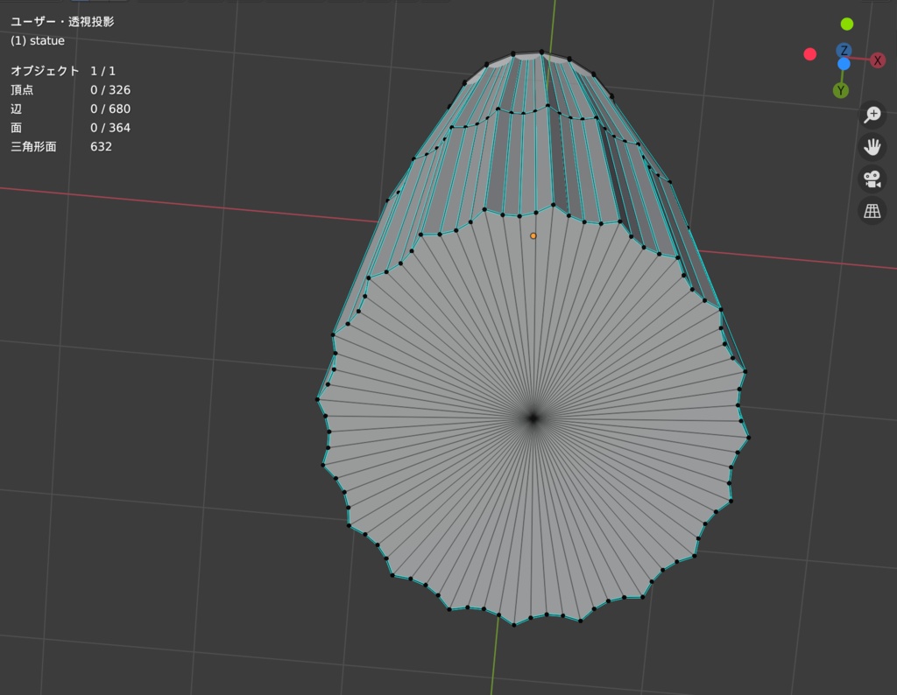Click the object count '1 / 1'
Viewport: 897px width, 695px height.
103,71
